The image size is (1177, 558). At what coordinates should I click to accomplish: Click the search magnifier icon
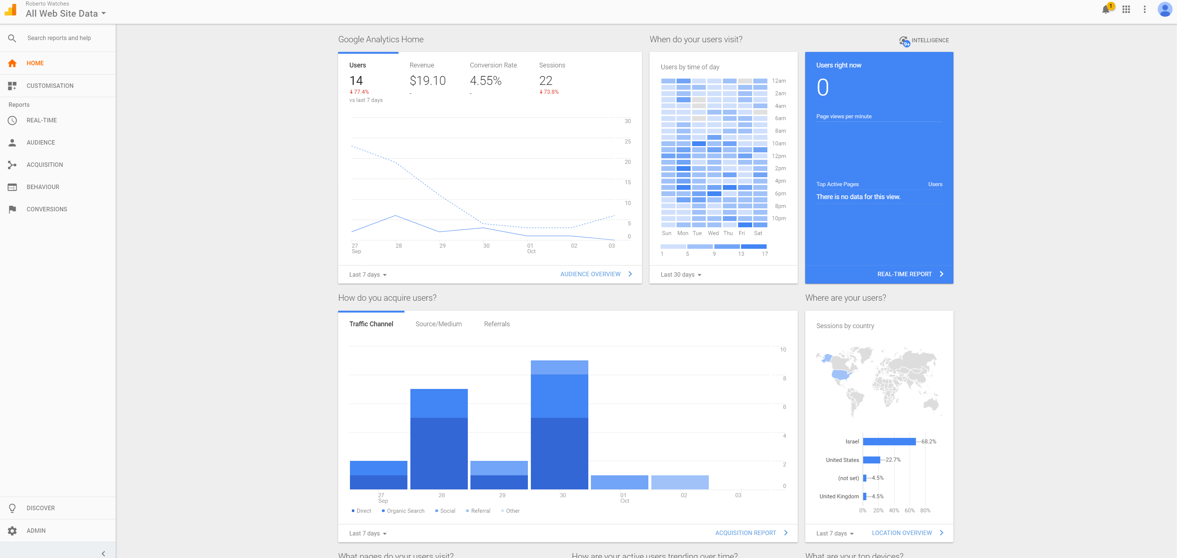pyautogui.click(x=12, y=39)
